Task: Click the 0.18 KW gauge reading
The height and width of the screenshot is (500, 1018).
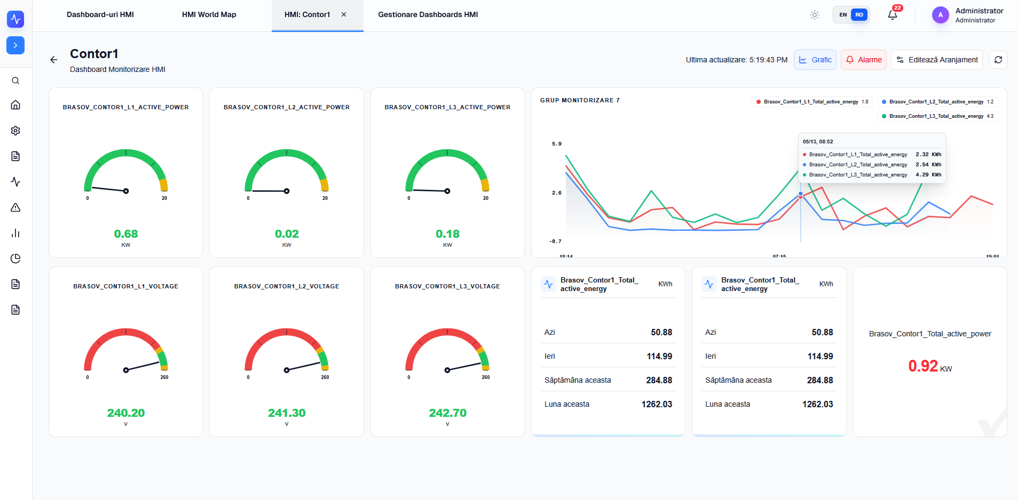Action: point(447,234)
